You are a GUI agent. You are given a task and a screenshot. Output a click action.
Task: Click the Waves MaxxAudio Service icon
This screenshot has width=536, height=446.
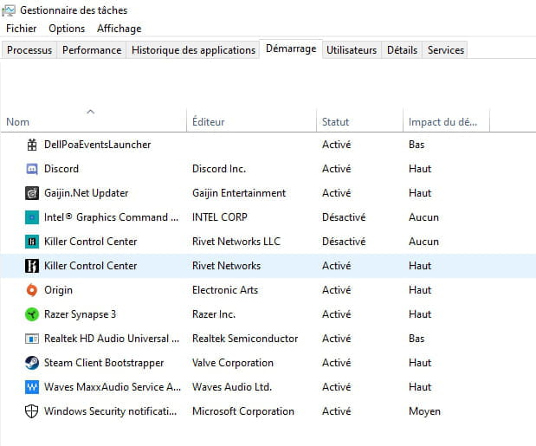tap(31, 387)
